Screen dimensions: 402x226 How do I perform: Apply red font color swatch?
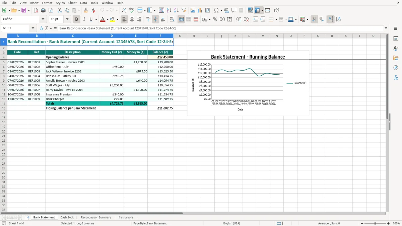tap(103, 19)
